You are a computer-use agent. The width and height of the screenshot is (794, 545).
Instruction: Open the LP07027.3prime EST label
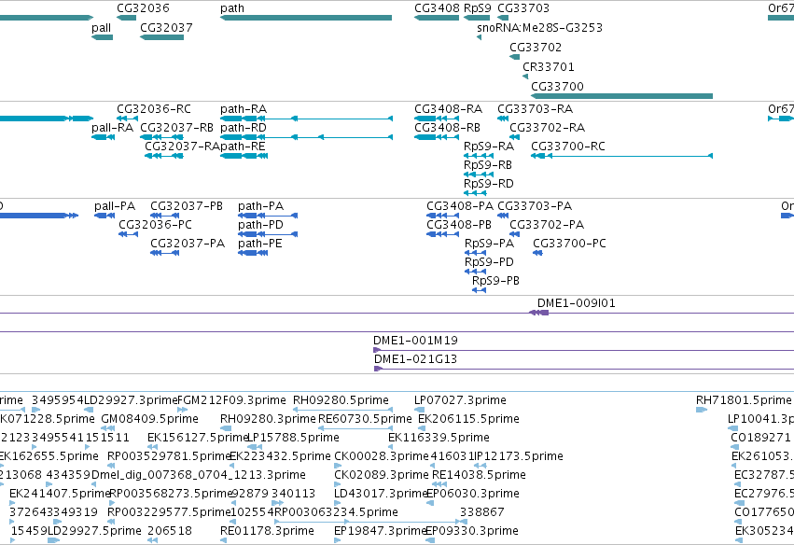tap(460, 400)
